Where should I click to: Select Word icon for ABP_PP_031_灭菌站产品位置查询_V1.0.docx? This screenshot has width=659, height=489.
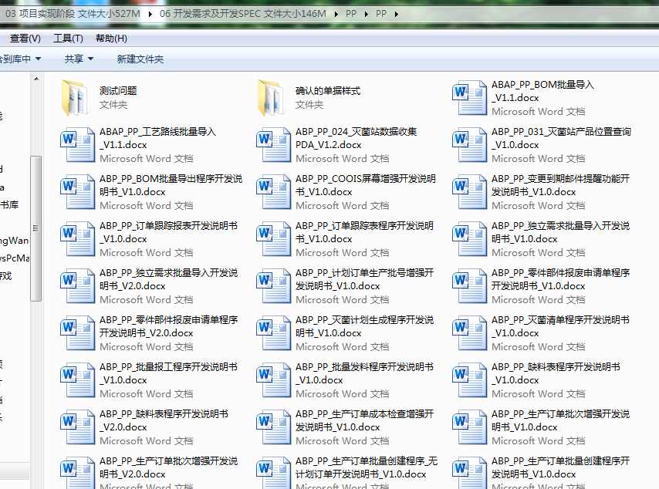[469, 145]
